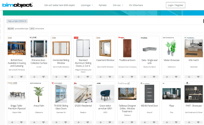Open manufacturer Simpson Door Company
This screenshot has height=125, width=204.
(127, 67)
